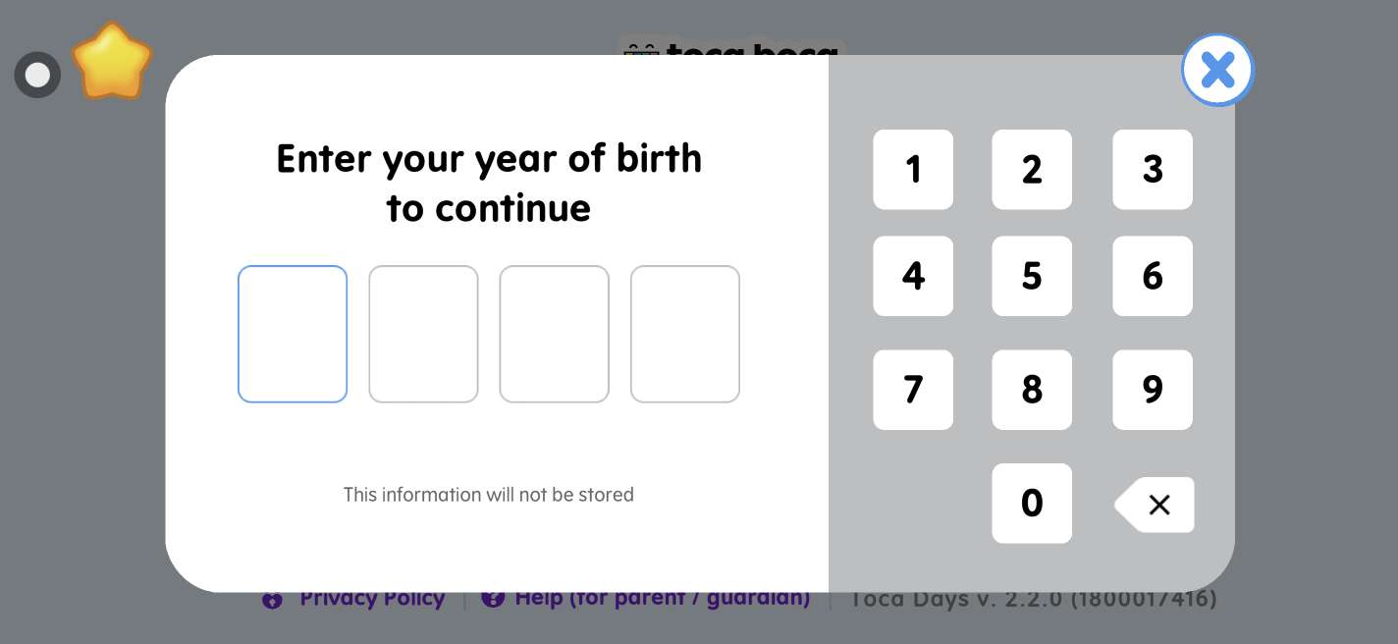The image size is (1398, 644).
Task: Select the third birth year digit box
Action: pyautogui.click(x=554, y=334)
